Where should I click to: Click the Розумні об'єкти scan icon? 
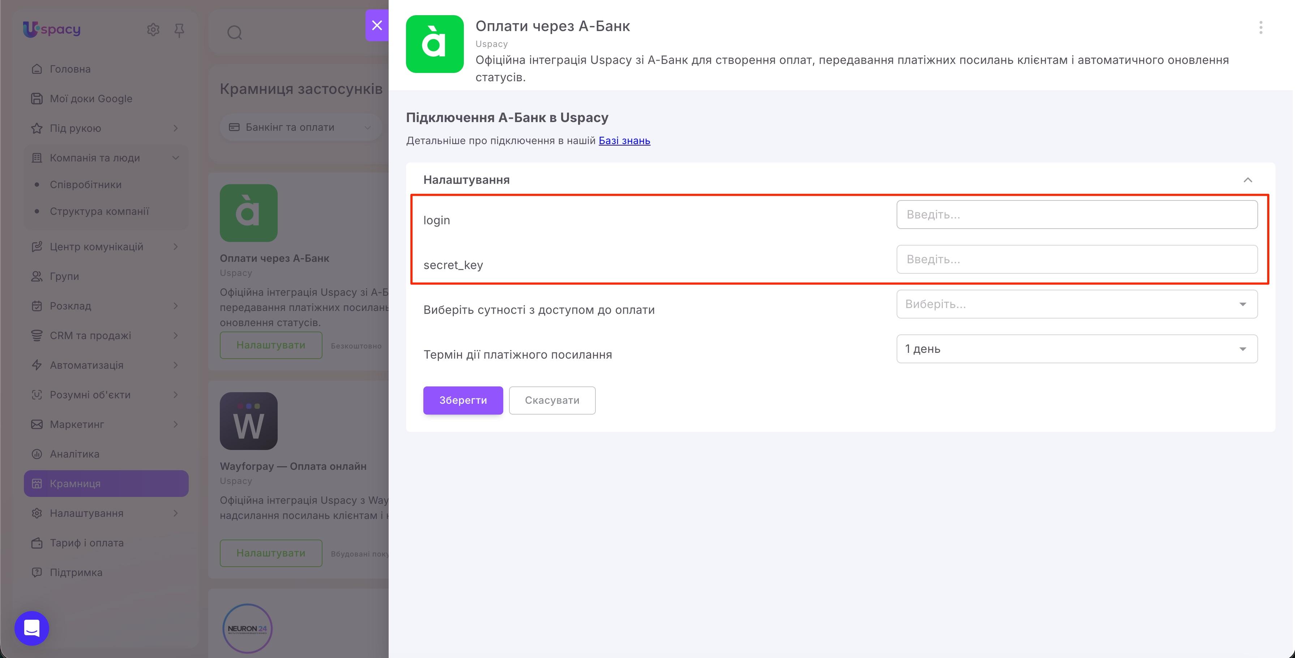click(37, 395)
